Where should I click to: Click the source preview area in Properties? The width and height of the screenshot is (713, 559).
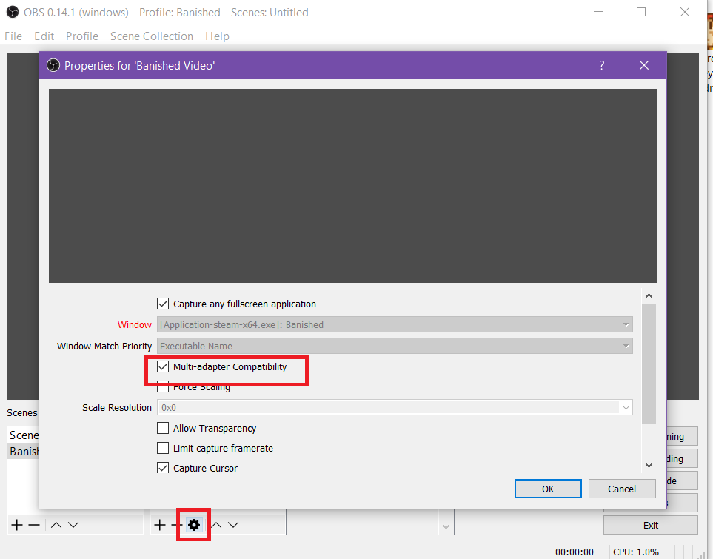tap(352, 186)
